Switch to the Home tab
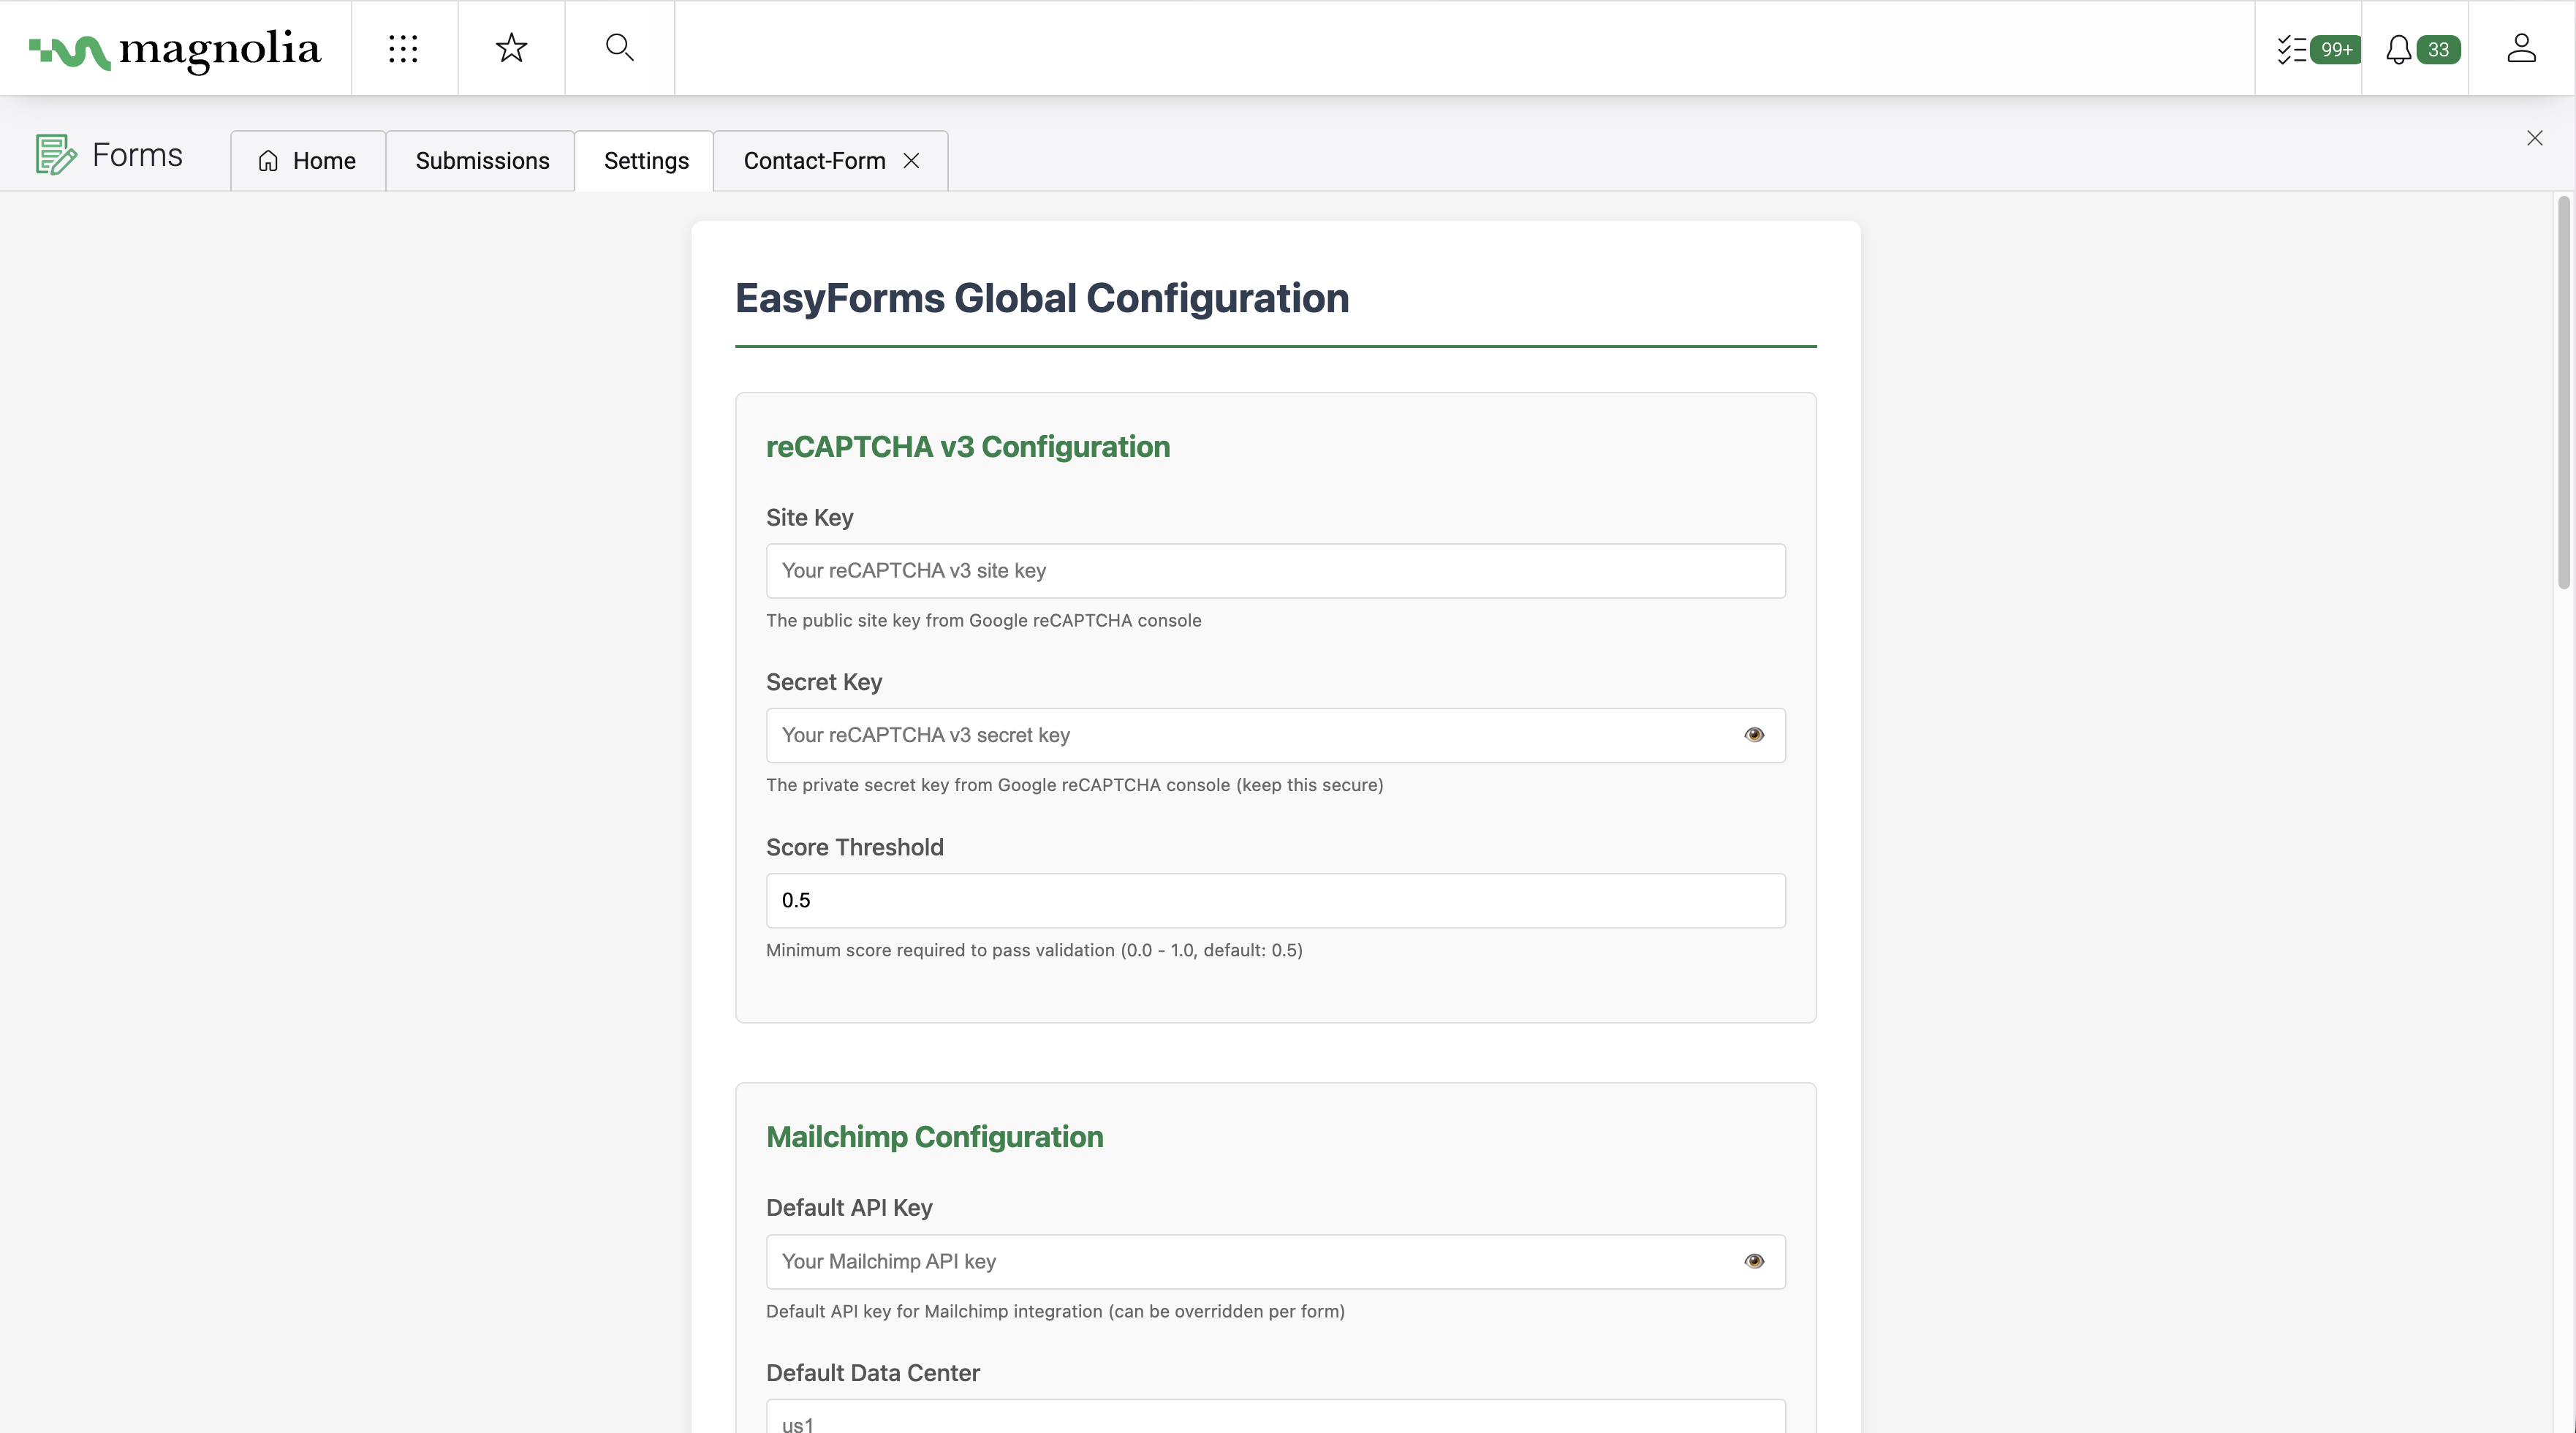 coord(307,161)
